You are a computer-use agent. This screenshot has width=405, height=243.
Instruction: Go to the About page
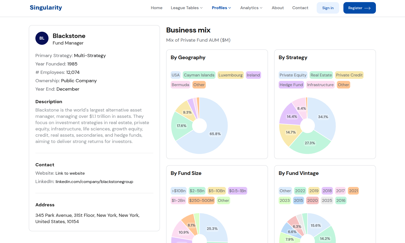(278, 8)
